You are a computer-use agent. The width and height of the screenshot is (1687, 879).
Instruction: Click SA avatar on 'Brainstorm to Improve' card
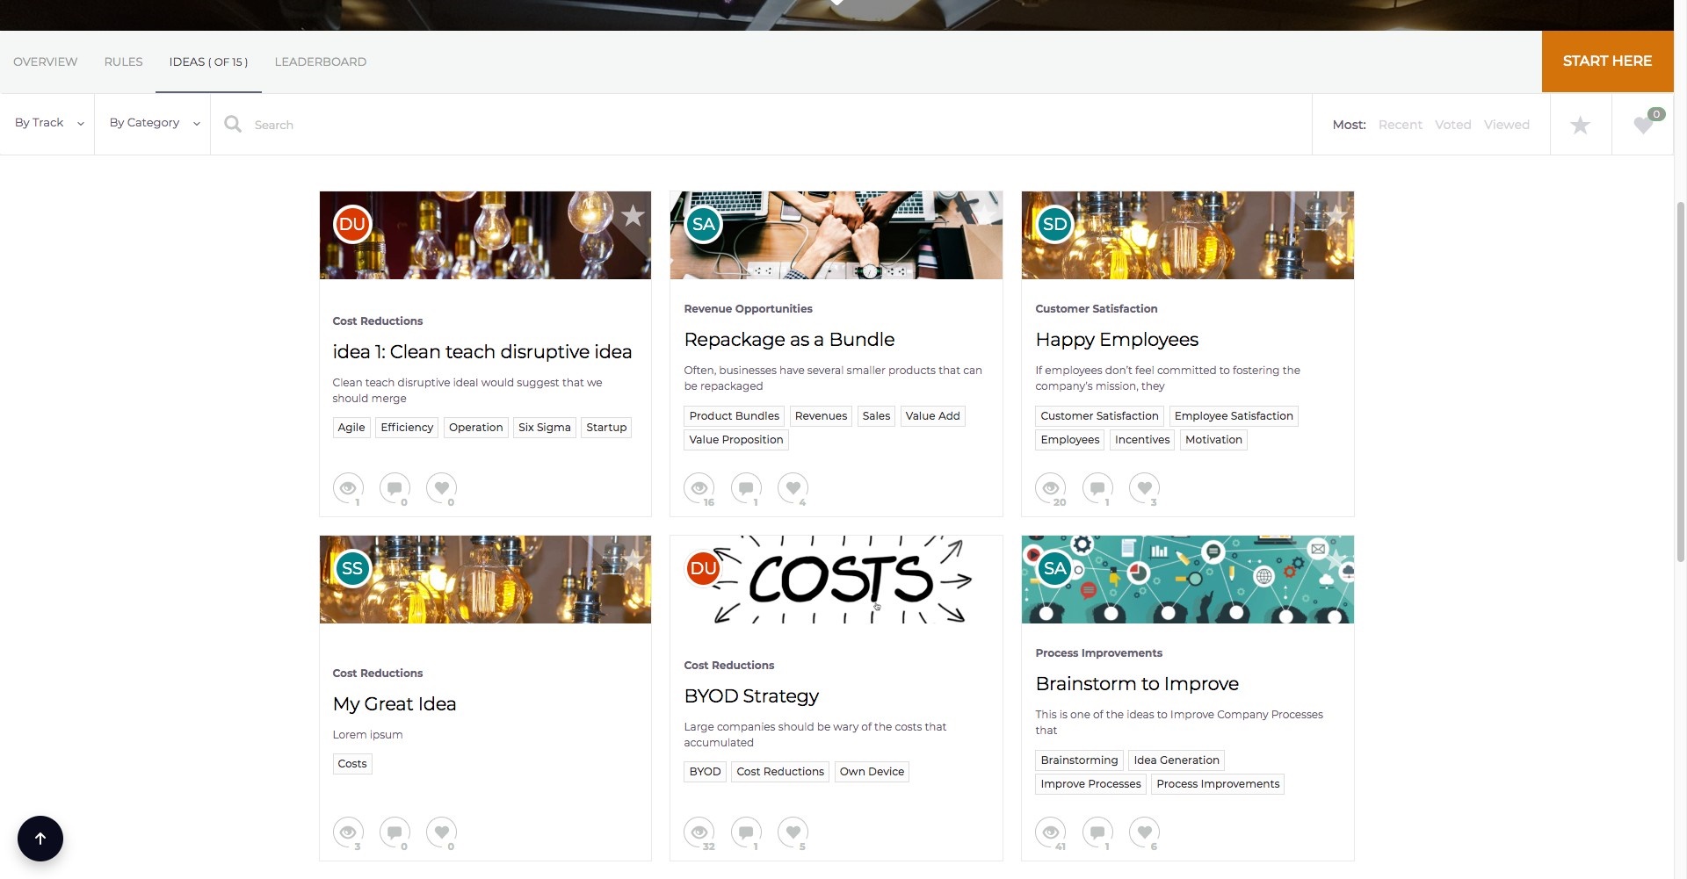(x=1055, y=568)
